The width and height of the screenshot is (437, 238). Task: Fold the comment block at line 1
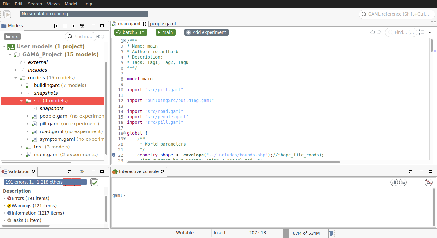[x=124, y=41]
